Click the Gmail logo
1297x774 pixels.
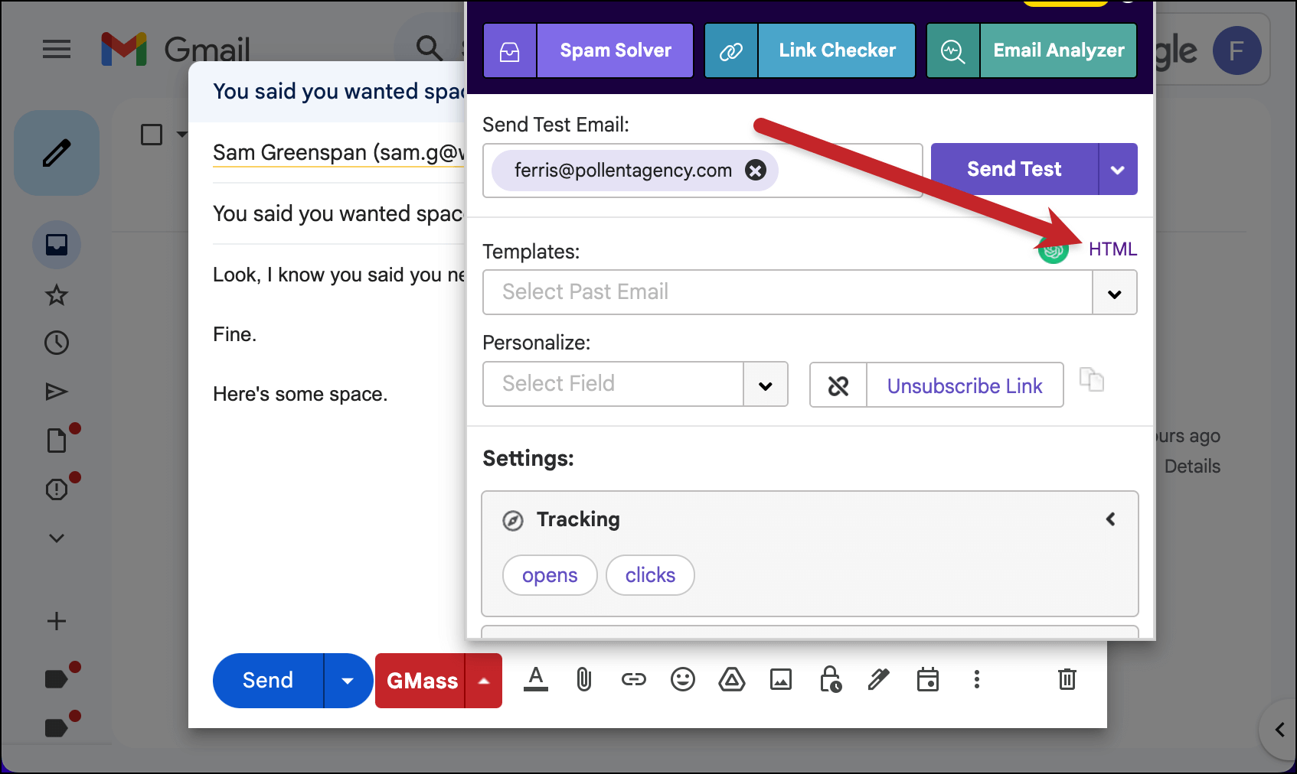[175, 50]
